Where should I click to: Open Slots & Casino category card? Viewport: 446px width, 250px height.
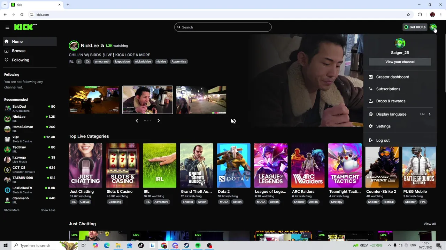tap(122, 166)
